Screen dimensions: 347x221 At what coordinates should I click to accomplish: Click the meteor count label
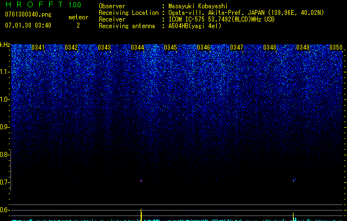coord(78,17)
